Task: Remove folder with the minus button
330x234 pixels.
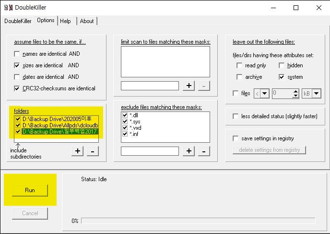Action: click(93, 151)
